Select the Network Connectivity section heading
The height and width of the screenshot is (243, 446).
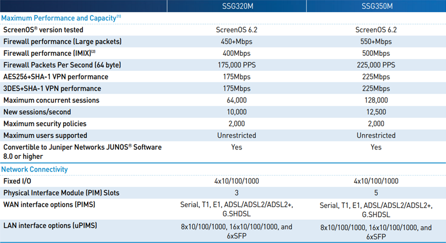pyautogui.click(x=34, y=169)
